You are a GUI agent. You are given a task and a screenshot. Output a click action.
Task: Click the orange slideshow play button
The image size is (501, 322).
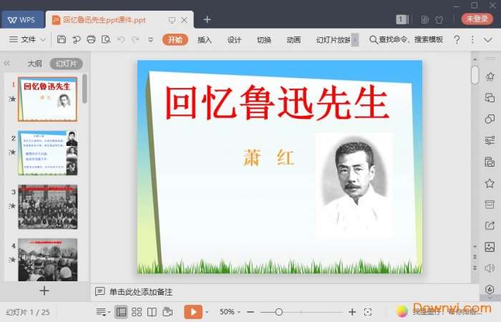coord(193,312)
